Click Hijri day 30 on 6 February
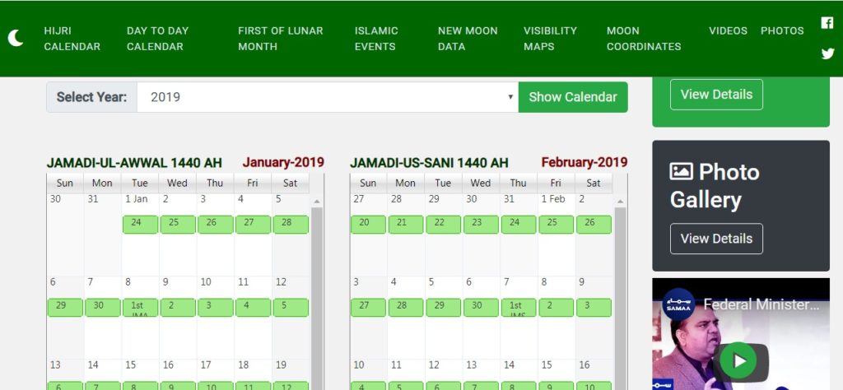843x390 pixels. (481, 308)
